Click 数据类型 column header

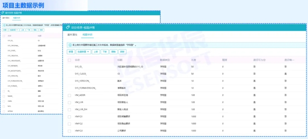click(165, 60)
